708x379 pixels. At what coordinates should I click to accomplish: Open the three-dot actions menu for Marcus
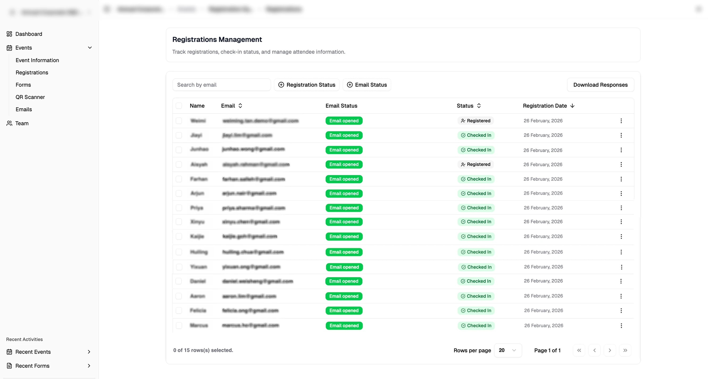621,326
